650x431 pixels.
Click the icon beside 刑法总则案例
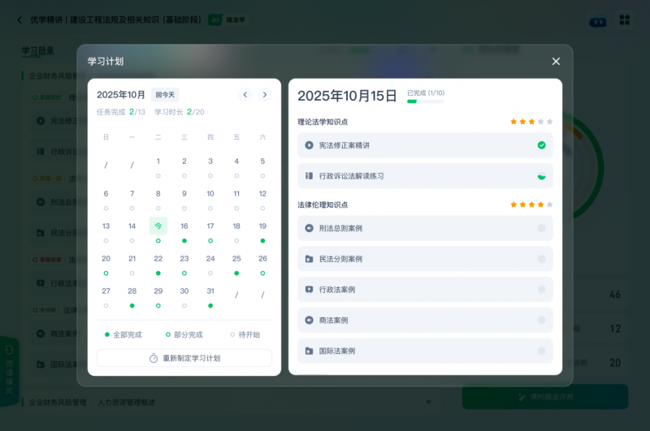click(309, 228)
